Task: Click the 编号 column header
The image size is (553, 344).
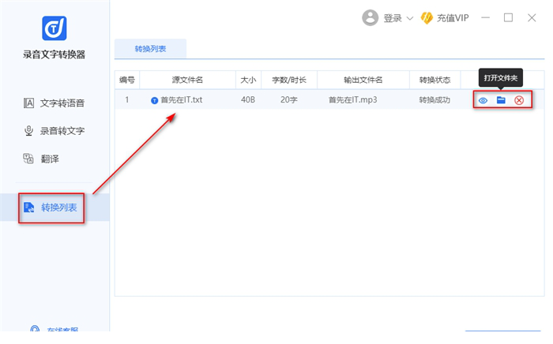Action: click(x=127, y=80)
